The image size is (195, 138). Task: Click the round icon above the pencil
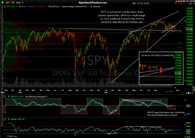pos(193,87)
